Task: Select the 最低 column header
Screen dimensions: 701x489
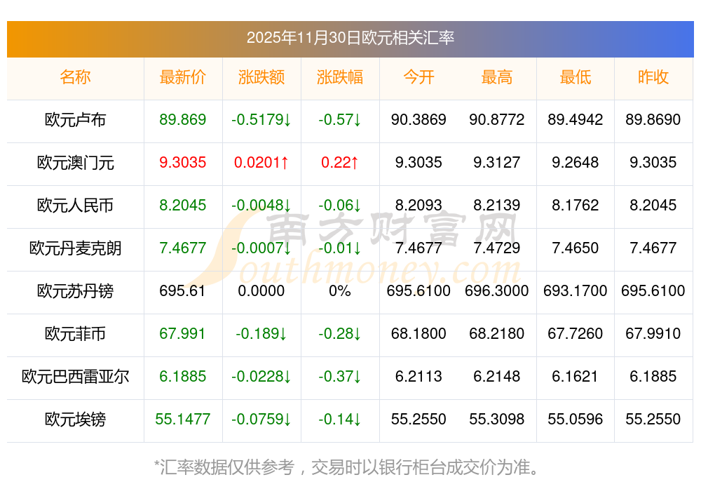Action: click(x=575, y=77)
